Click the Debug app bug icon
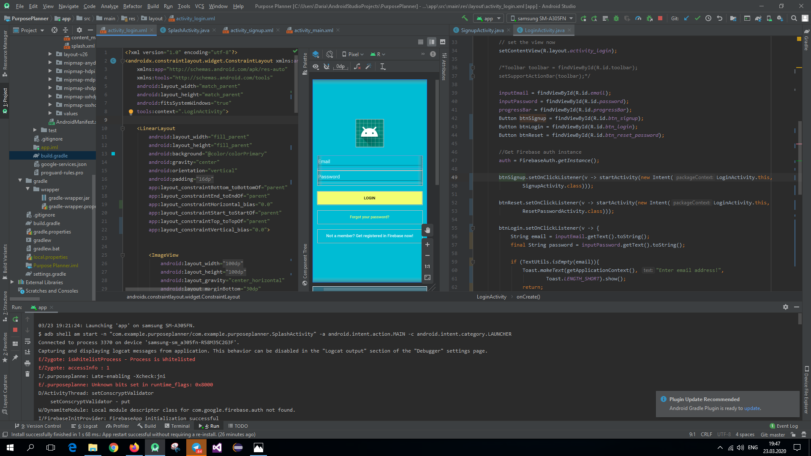The height and width of the screenshot is (456, 811). point(616,18)
